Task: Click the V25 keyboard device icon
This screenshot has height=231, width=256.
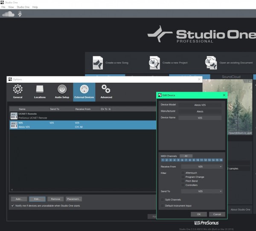Action: [x=14, y=125]
